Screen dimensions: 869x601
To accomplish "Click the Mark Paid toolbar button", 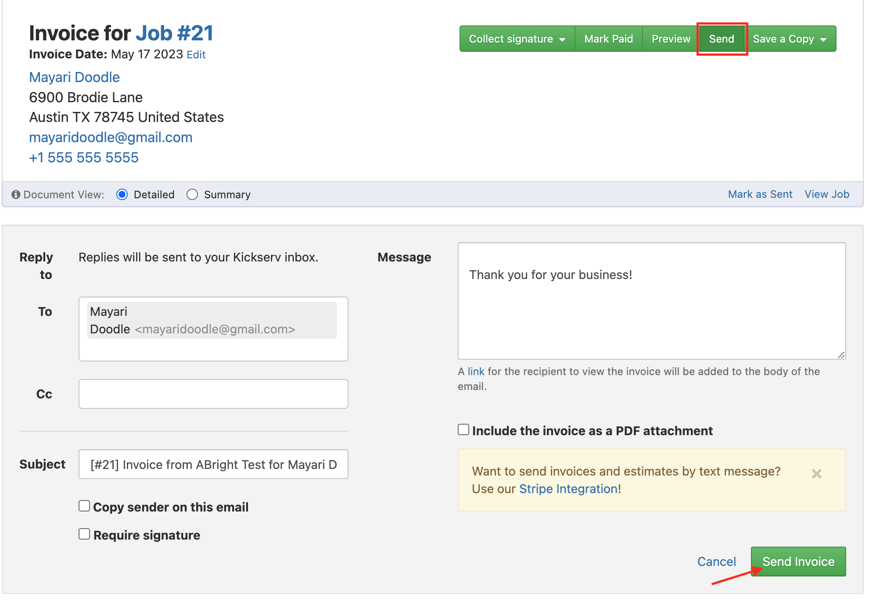I will [x=608, y=39].
